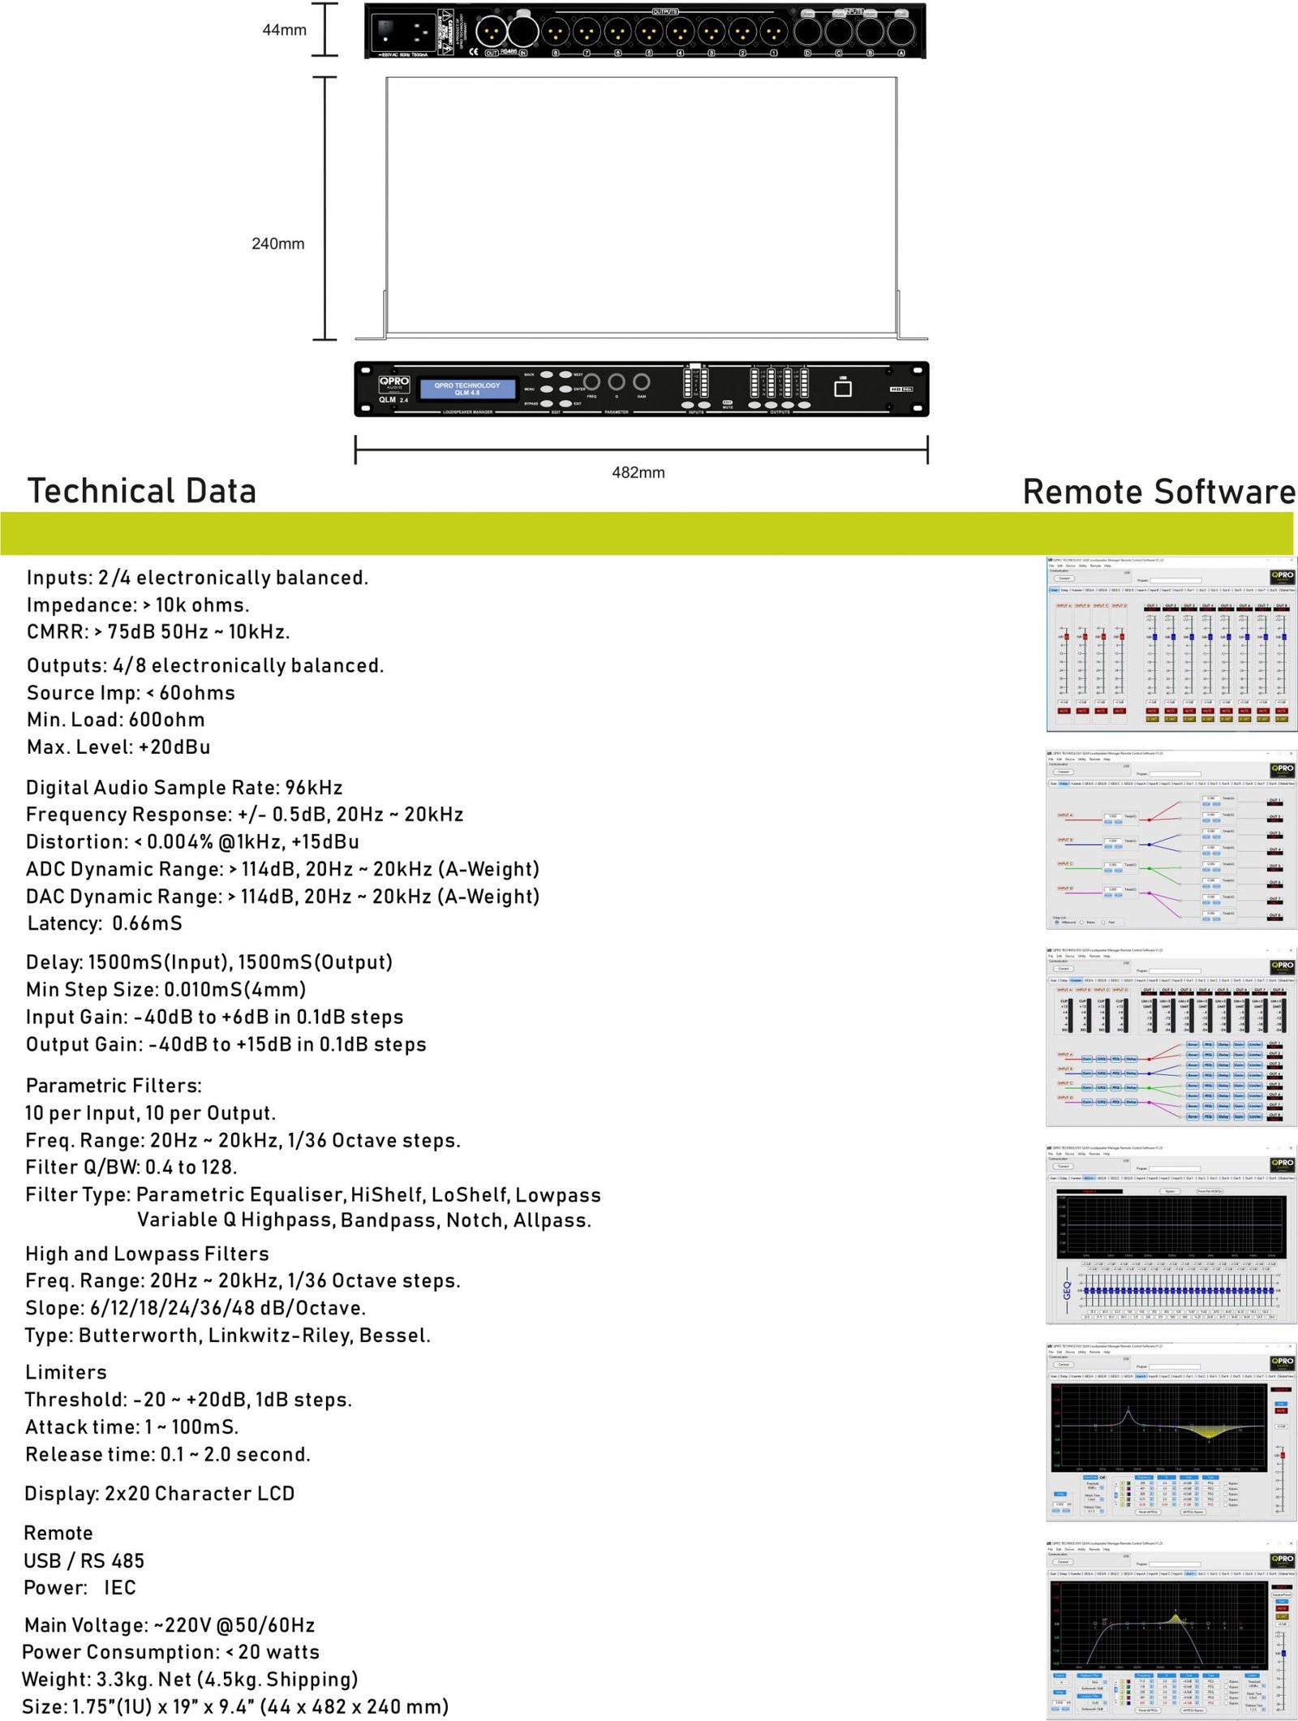1298x1721 pixels.
Task: Click the square USB port on the front panel
Action: coord(843,389)
